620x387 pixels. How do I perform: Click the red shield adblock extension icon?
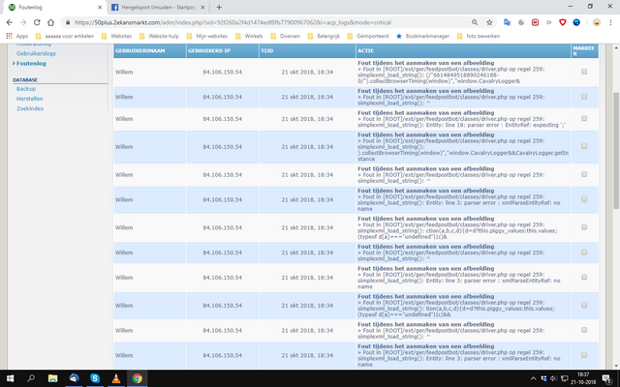562,22
